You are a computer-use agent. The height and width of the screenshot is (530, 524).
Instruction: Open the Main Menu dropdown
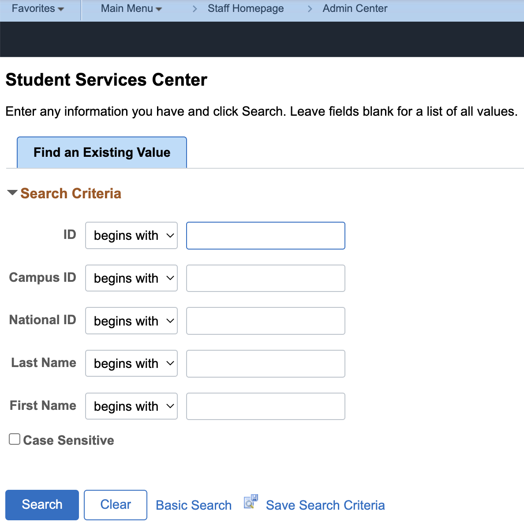coord(131,8)
